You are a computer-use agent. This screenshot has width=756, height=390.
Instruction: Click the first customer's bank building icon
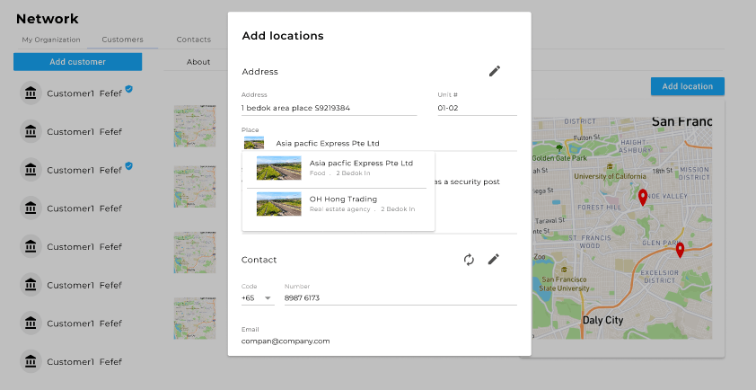pos(31,93)
